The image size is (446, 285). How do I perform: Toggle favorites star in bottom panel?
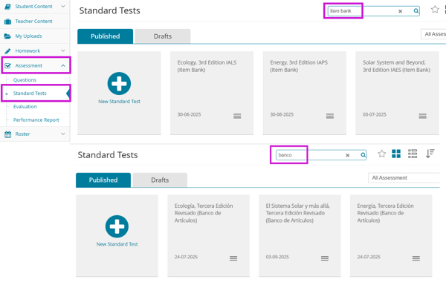[x=382, y=154]
